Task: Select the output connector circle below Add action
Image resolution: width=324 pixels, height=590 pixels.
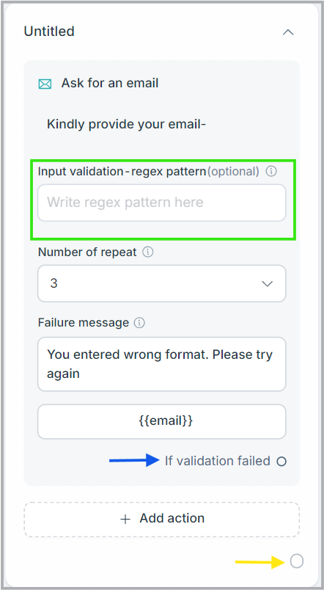Action: [297, 561]
